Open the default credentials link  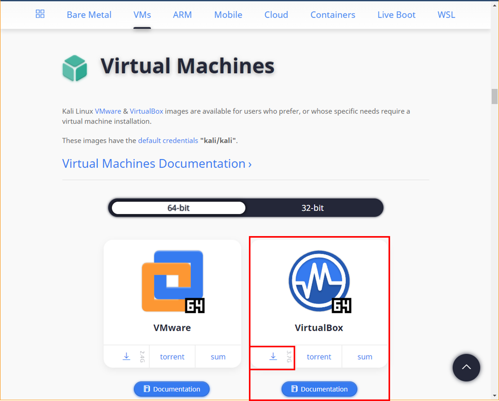[168, 140]
